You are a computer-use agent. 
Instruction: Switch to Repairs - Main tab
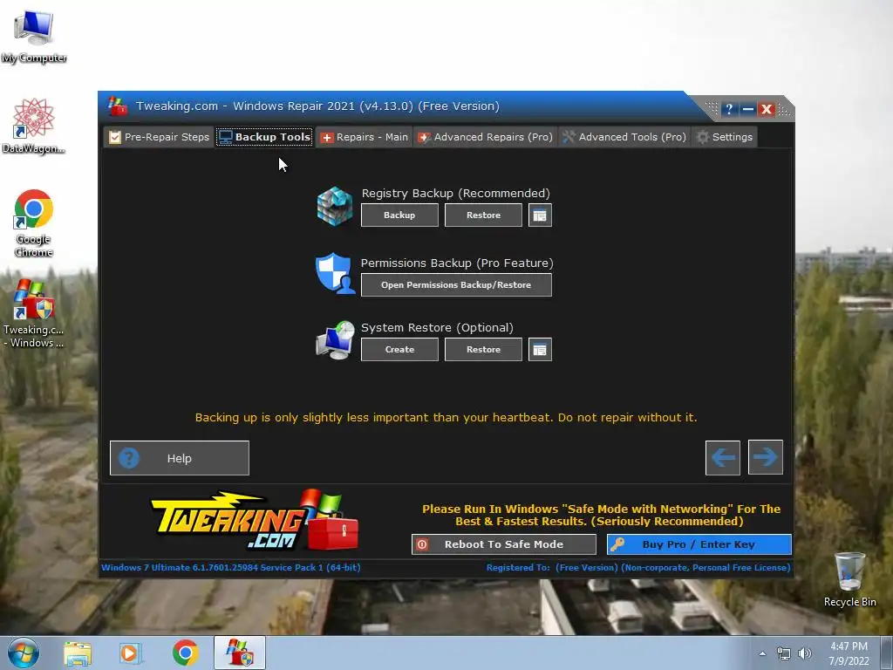tap(364, 137)
